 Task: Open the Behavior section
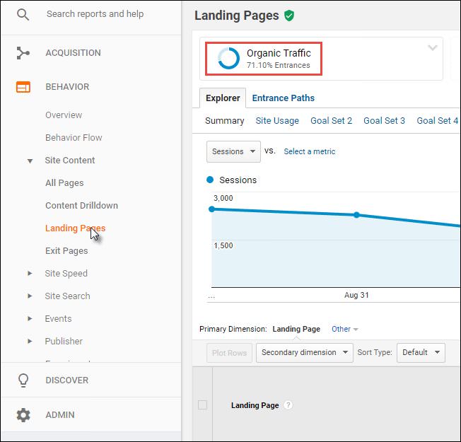point(67,87)
